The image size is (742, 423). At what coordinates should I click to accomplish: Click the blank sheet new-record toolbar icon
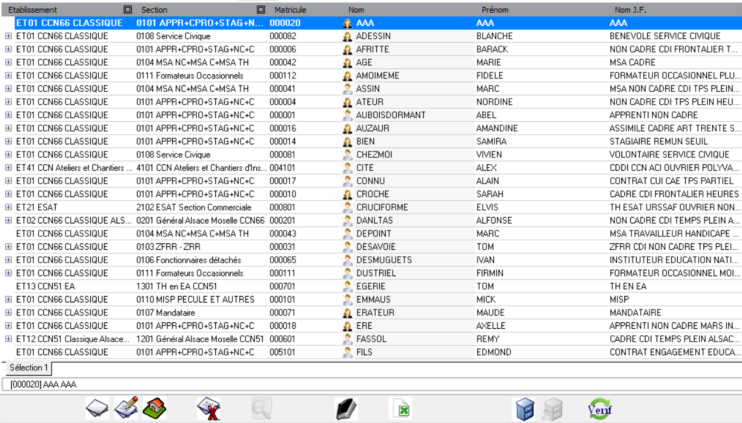click(x=97, y=408)
